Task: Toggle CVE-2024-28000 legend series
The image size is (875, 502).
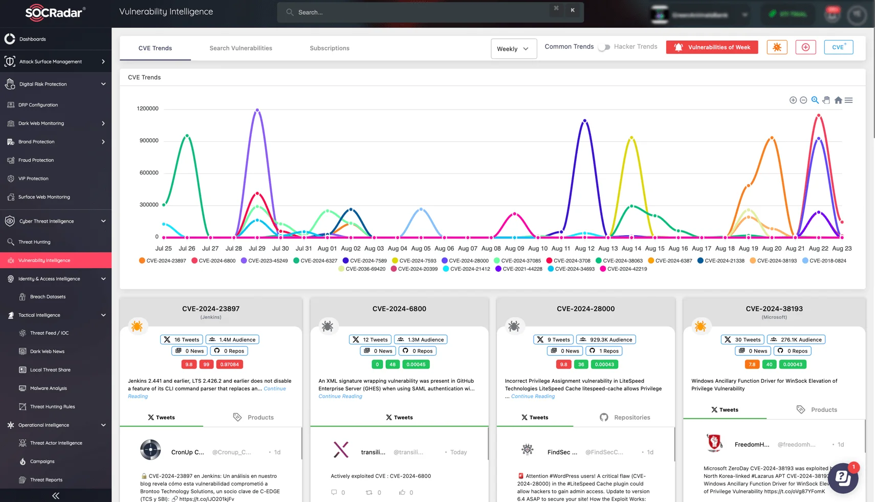Action: 465,261
